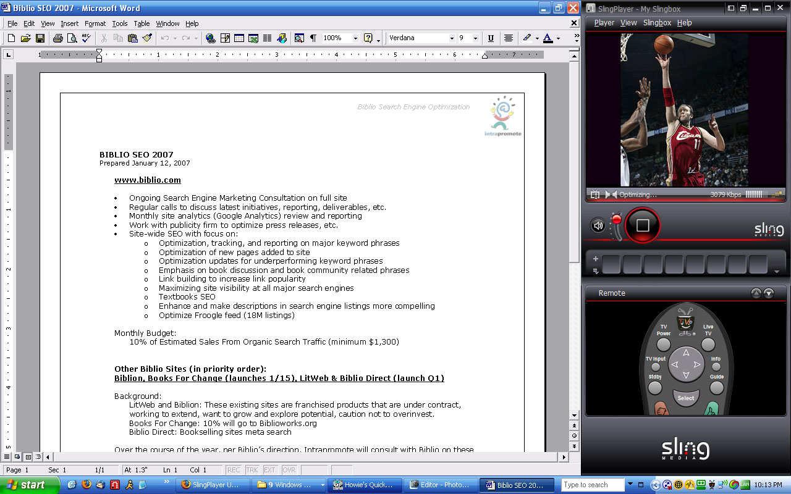Screen dimensions: 791x494
Task: Click the Windows start button
Action: pos(30,485)
